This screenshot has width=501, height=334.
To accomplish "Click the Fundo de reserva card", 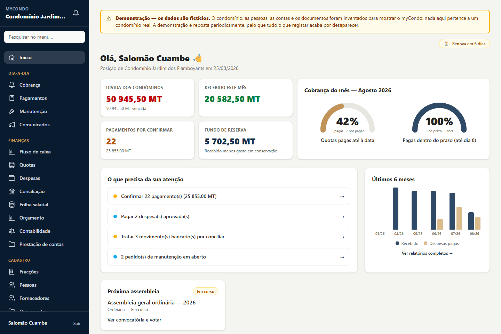I will tap(246, 140).
